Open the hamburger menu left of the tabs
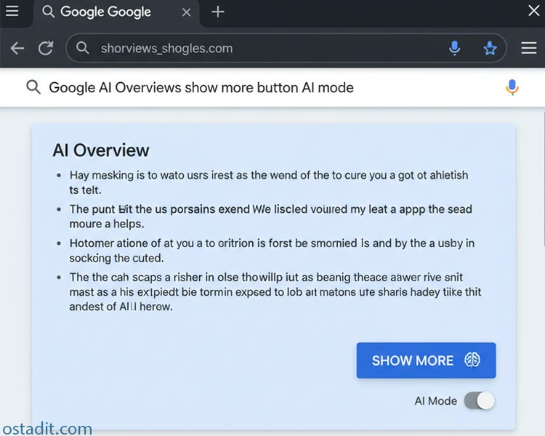Viewport: 545px width, 436px height. coord(12,11)
